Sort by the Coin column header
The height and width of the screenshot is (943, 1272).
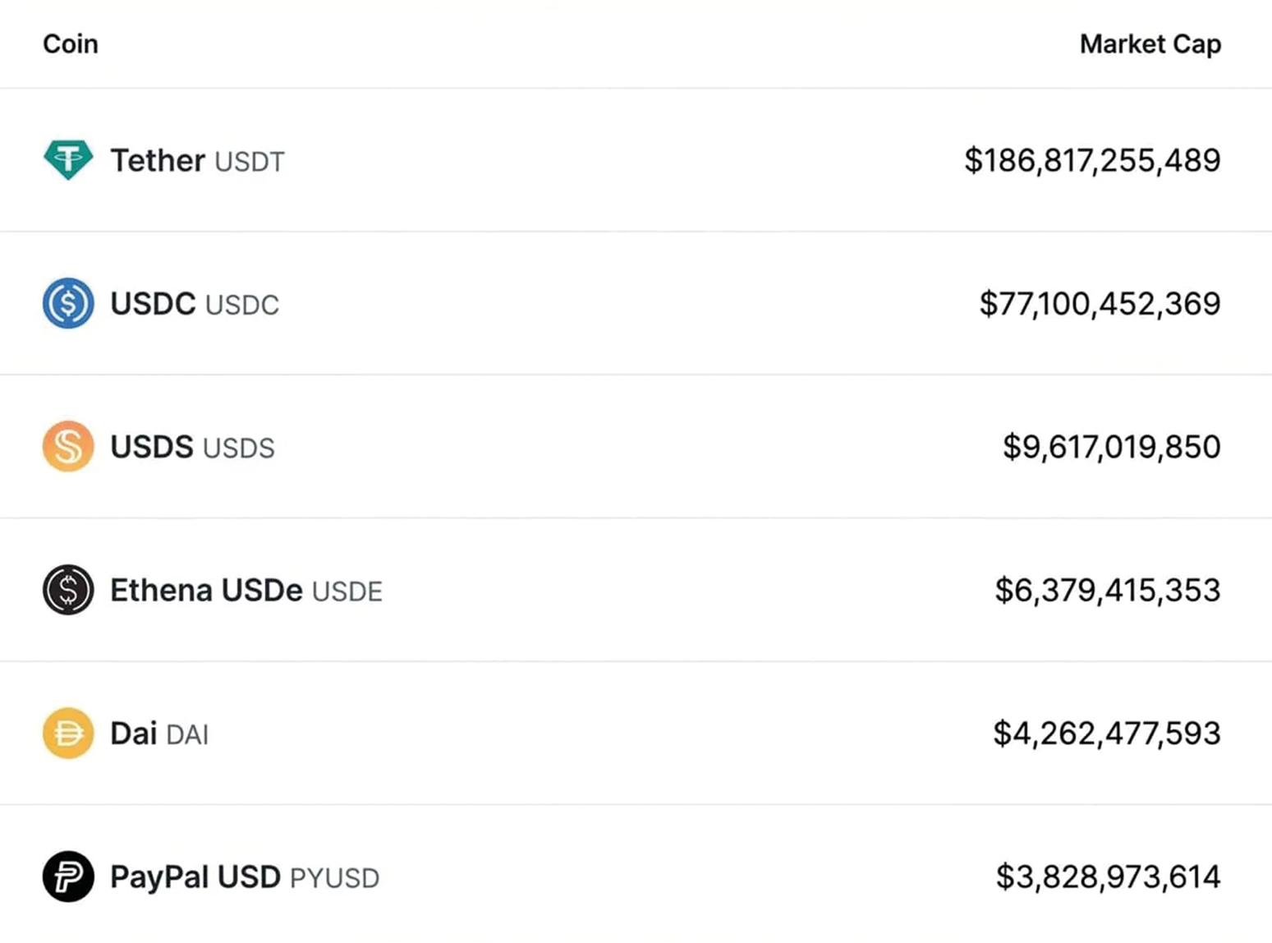71,44
